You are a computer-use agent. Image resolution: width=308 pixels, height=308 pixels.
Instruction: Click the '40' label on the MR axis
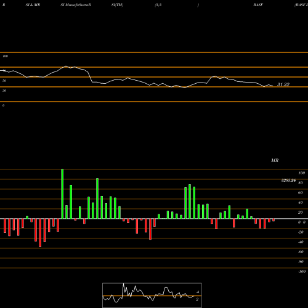(x=301, y=203)
